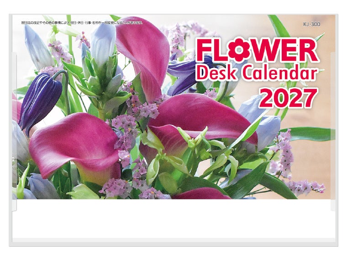Select the Japanese holiday disclaimer text
Screen dimensions: 347x260
[82, 23]
